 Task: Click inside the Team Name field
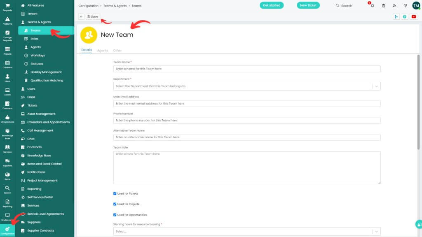click(x=246, y=69)
